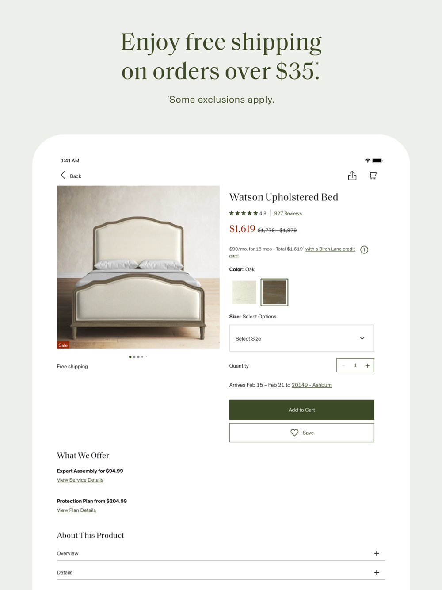This screenshot has height=590, width=442.
Task: Expand Overview section plus icon
Action: (377, 553)
